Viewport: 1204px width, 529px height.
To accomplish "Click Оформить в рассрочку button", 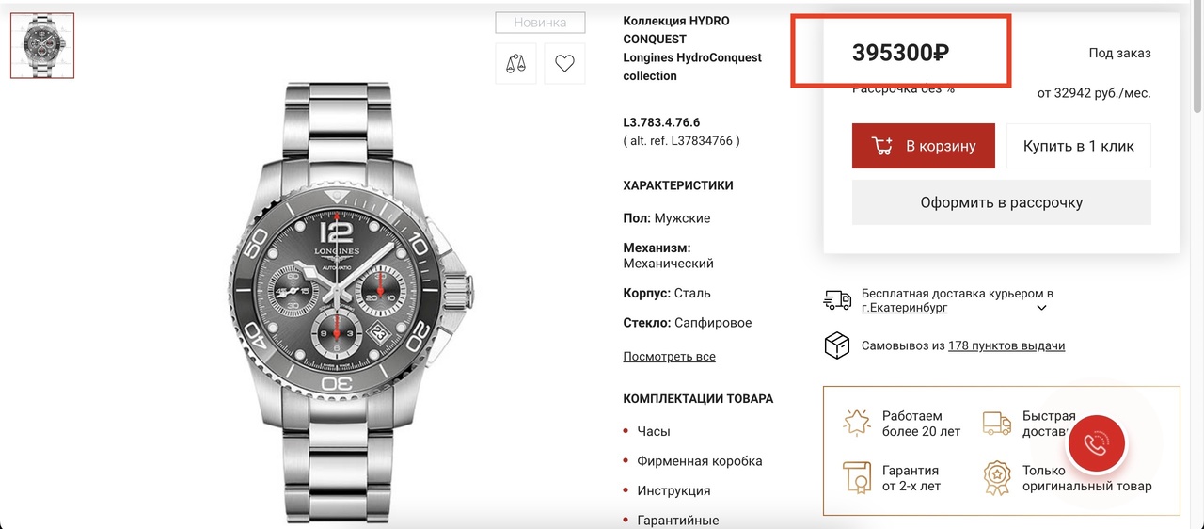I will point(1002,202).
